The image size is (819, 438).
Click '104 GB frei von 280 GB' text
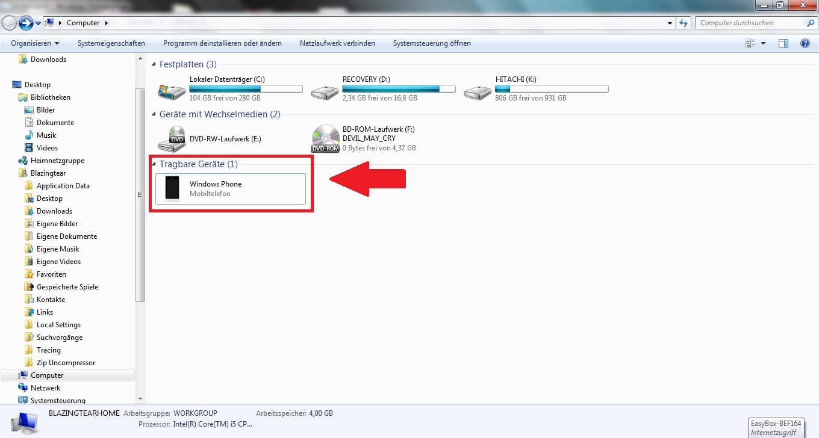pyautogui.click(x=225, y=98)
